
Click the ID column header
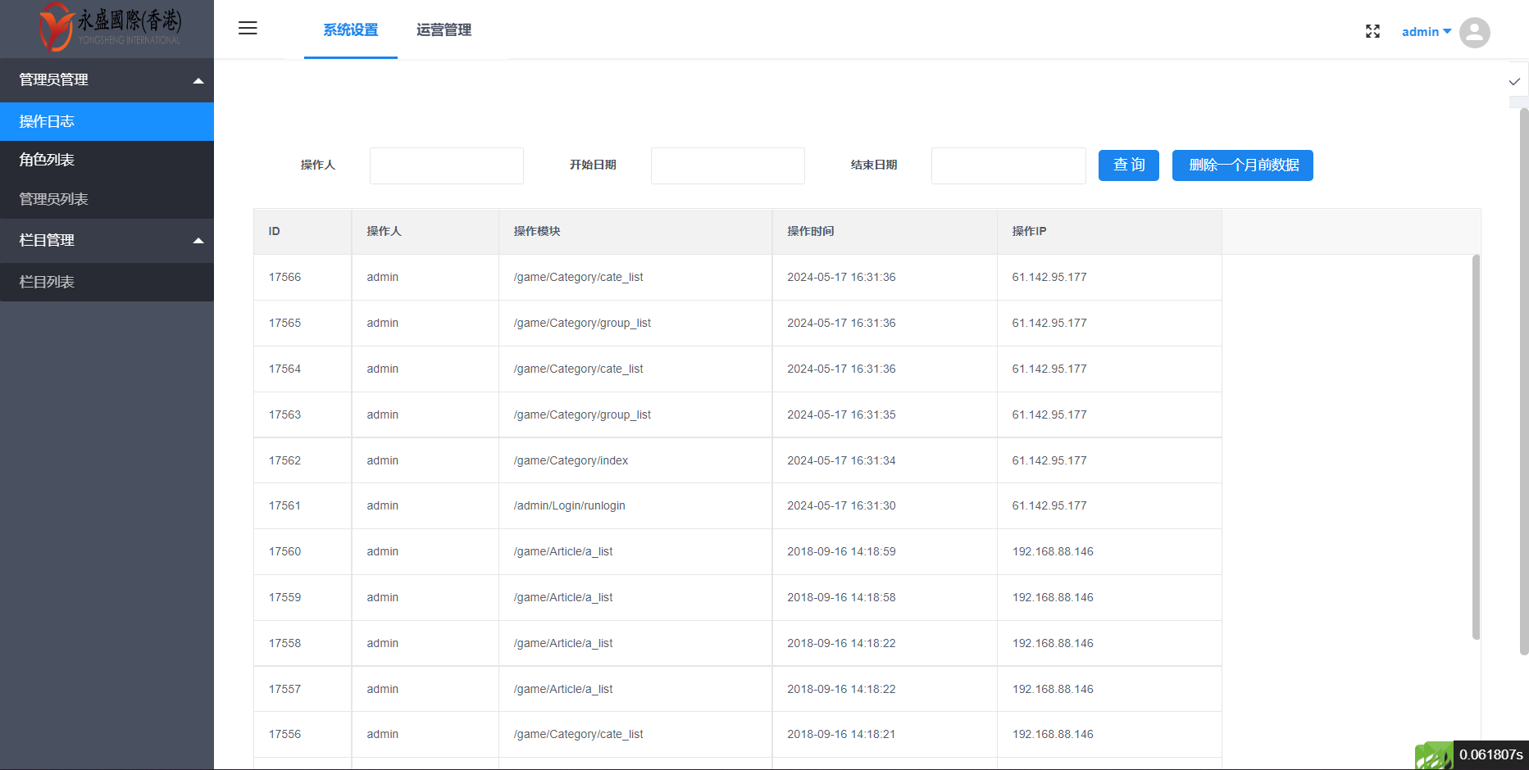(303, 232)
